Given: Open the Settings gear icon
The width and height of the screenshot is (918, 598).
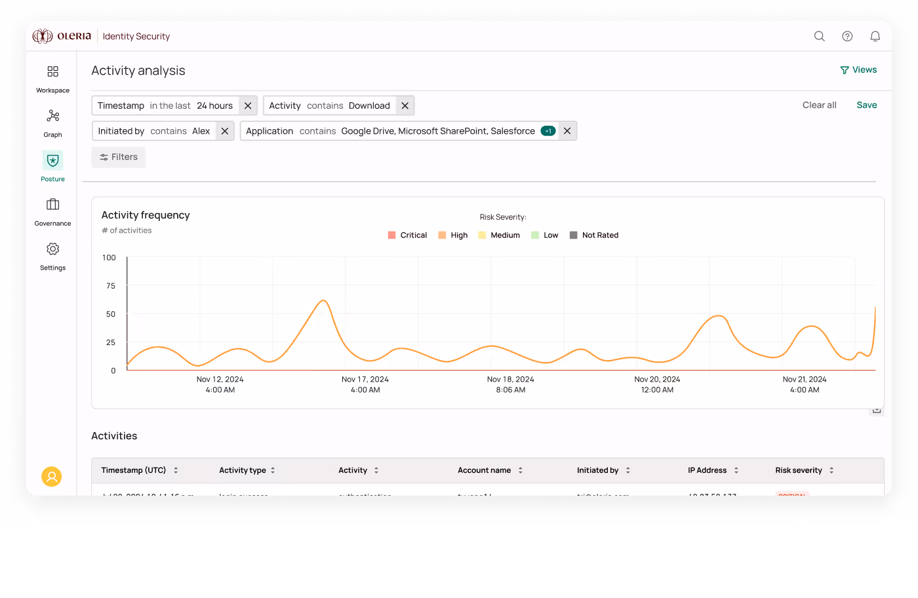Looking at the screenshot, I should [x=52, y=249].
